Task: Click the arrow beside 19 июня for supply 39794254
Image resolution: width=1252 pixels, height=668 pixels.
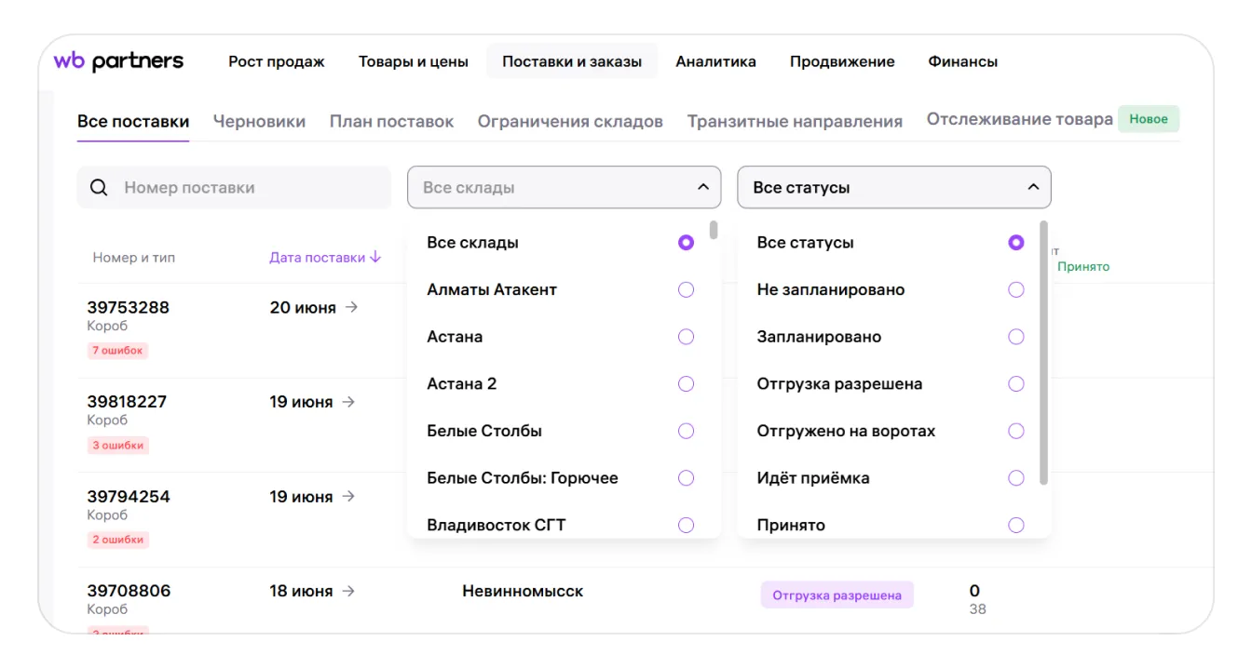Action: pyautogui.click(x=348, y=497)
